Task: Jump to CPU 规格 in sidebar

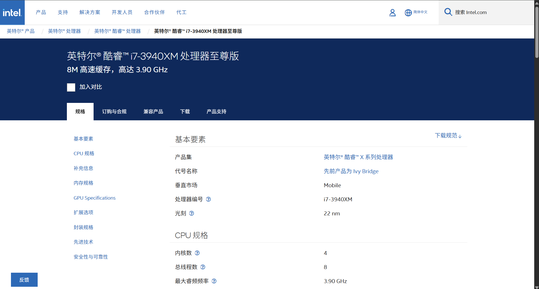Action: tap(84, 153)
